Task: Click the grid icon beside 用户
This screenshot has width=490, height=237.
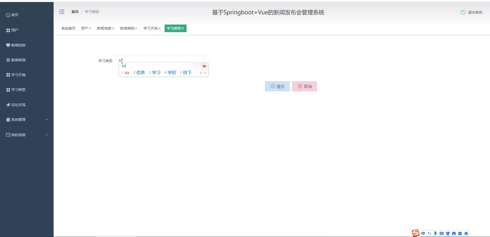Action: coord(8,30)
